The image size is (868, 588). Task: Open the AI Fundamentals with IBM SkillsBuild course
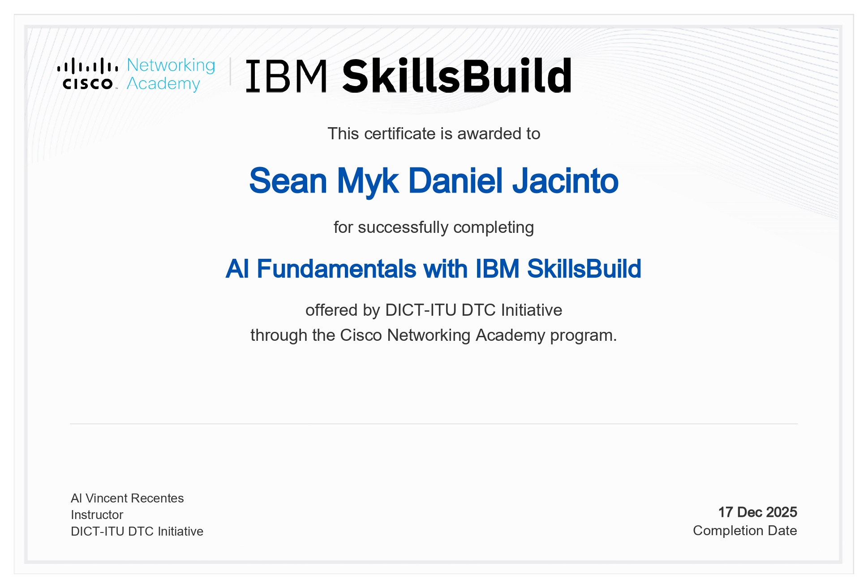click(x=434, y=269)
